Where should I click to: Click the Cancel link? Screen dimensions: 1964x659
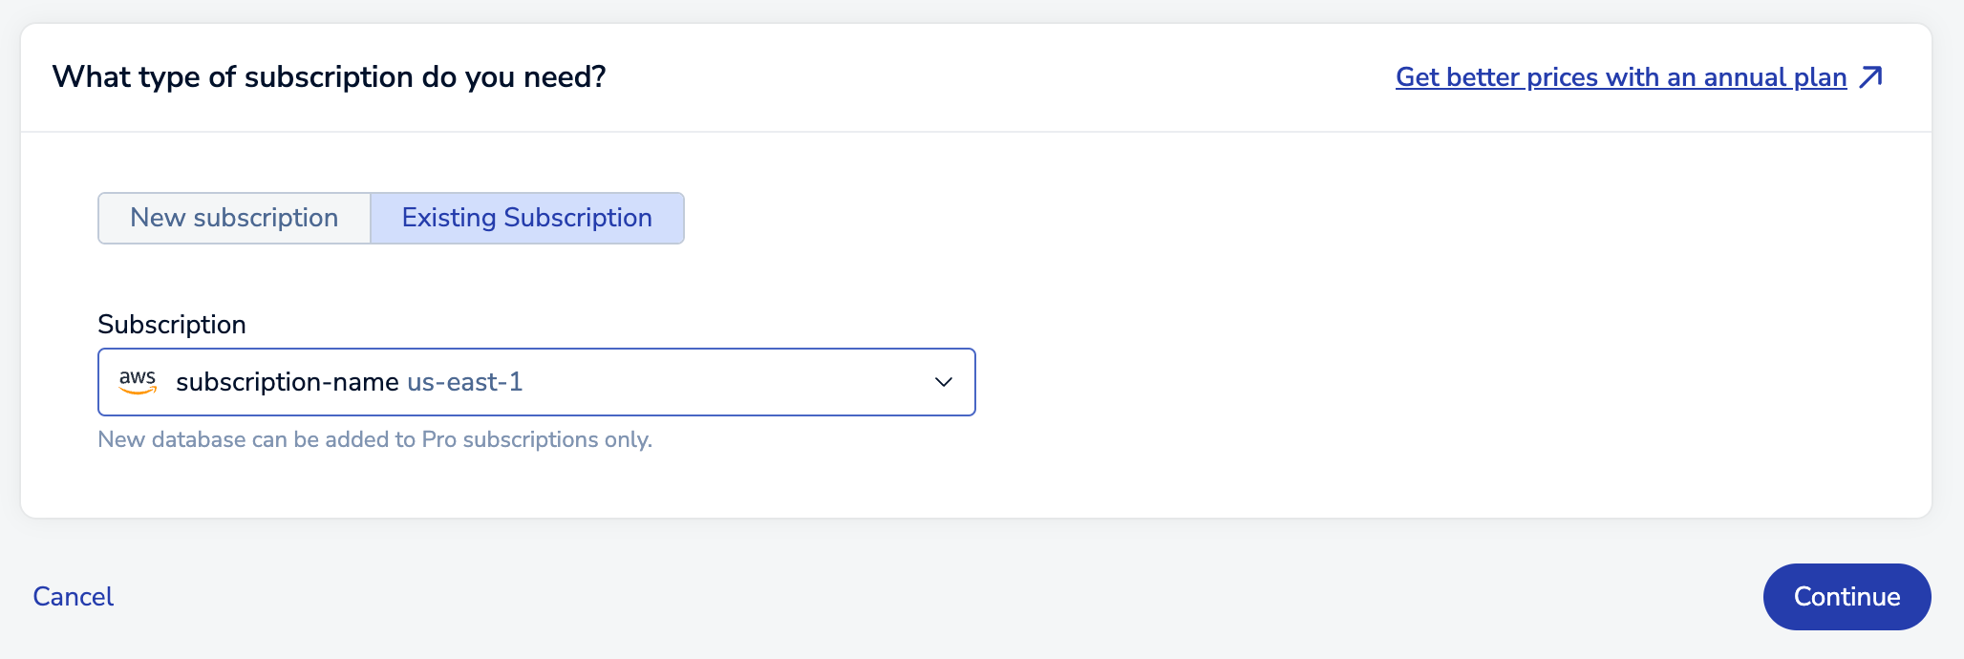coord(74,597)
